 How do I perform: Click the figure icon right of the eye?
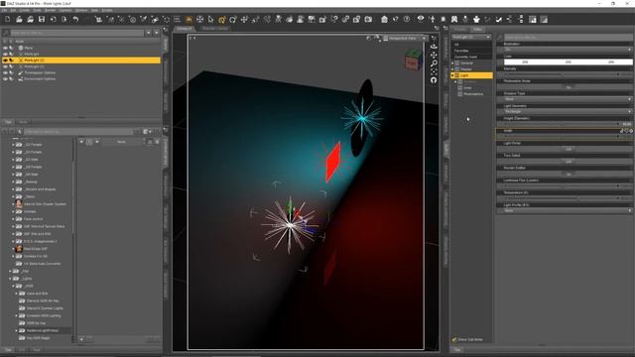[x=433, y=19]
